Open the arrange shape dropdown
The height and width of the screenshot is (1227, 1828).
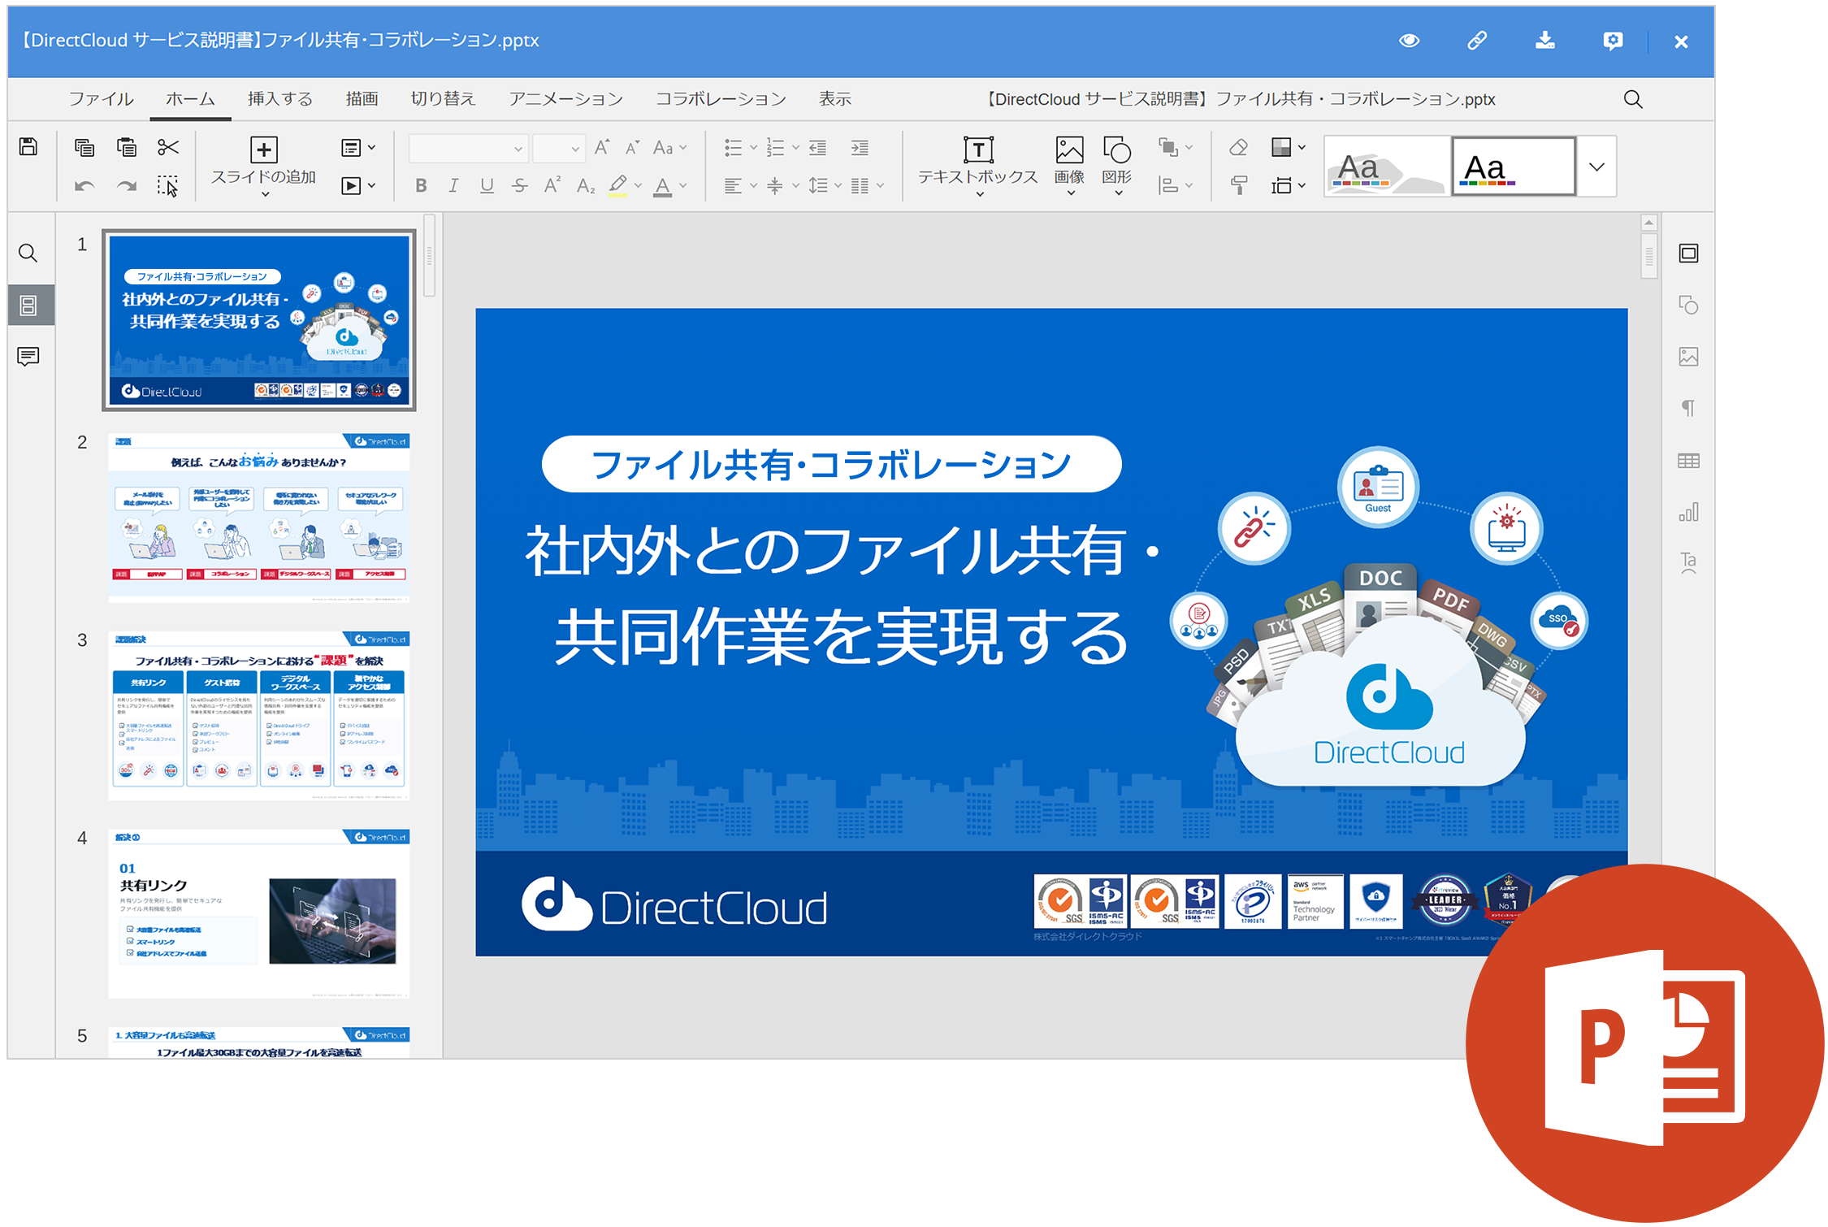(1175, 148)
